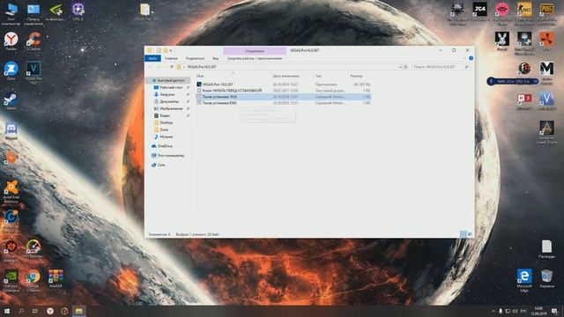Viewport: 564px width, 317px height.
Task: Click the taskbar search magnifier icon
Action: [x=21, y=311]
